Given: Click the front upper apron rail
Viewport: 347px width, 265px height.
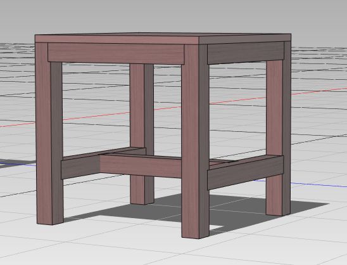Looking at the screenshot, I should tap(116, 53).
